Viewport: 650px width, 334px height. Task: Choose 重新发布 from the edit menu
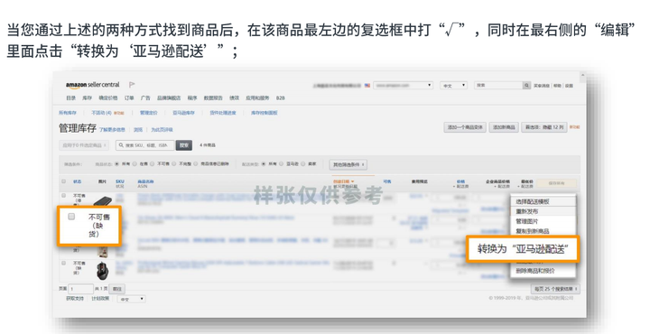pyautogui.click(x=527, y=211)
